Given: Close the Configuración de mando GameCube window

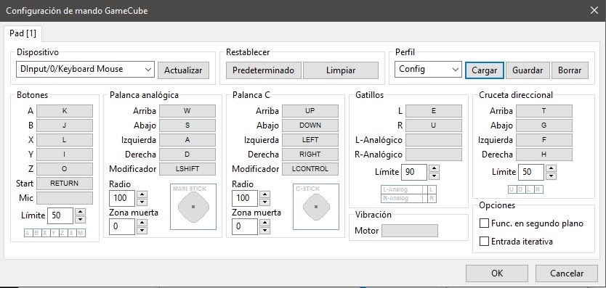Looking at the screenshot, I should (x=594, y=10).
